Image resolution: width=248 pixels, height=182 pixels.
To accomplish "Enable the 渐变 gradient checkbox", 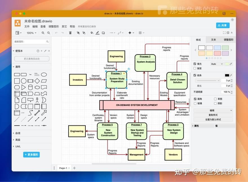I will (x=195, y=68).
